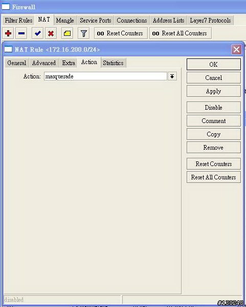This screenshot has width=246, height=307.
Task: Click the Disable button
Action: pos(214,108)
